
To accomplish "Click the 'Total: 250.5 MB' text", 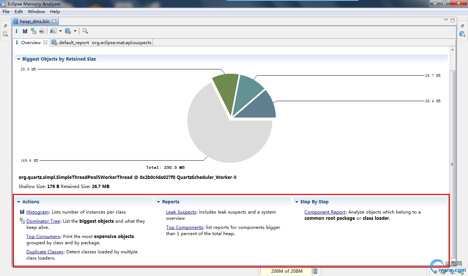I will 165,168.
